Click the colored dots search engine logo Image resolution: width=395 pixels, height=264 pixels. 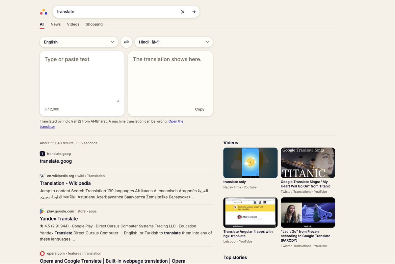pyautogui.click(x=43, y=12)
